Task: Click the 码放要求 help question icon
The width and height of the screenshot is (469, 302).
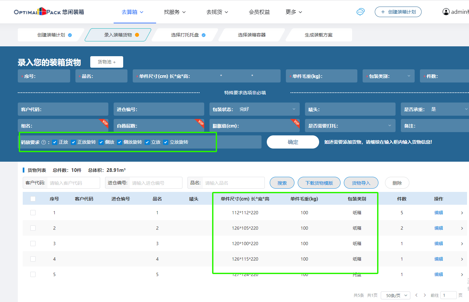Action: [x=43, y=142]
